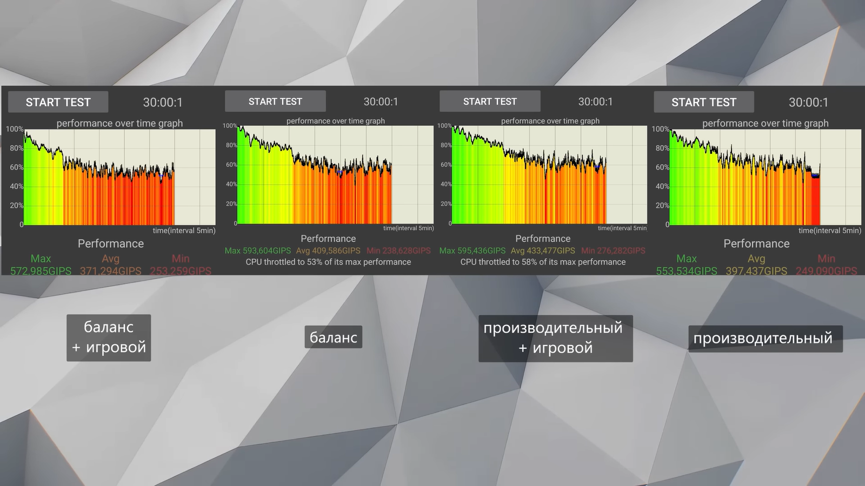Select the 'Avg 433,477GIPS' value

[543, 251]
